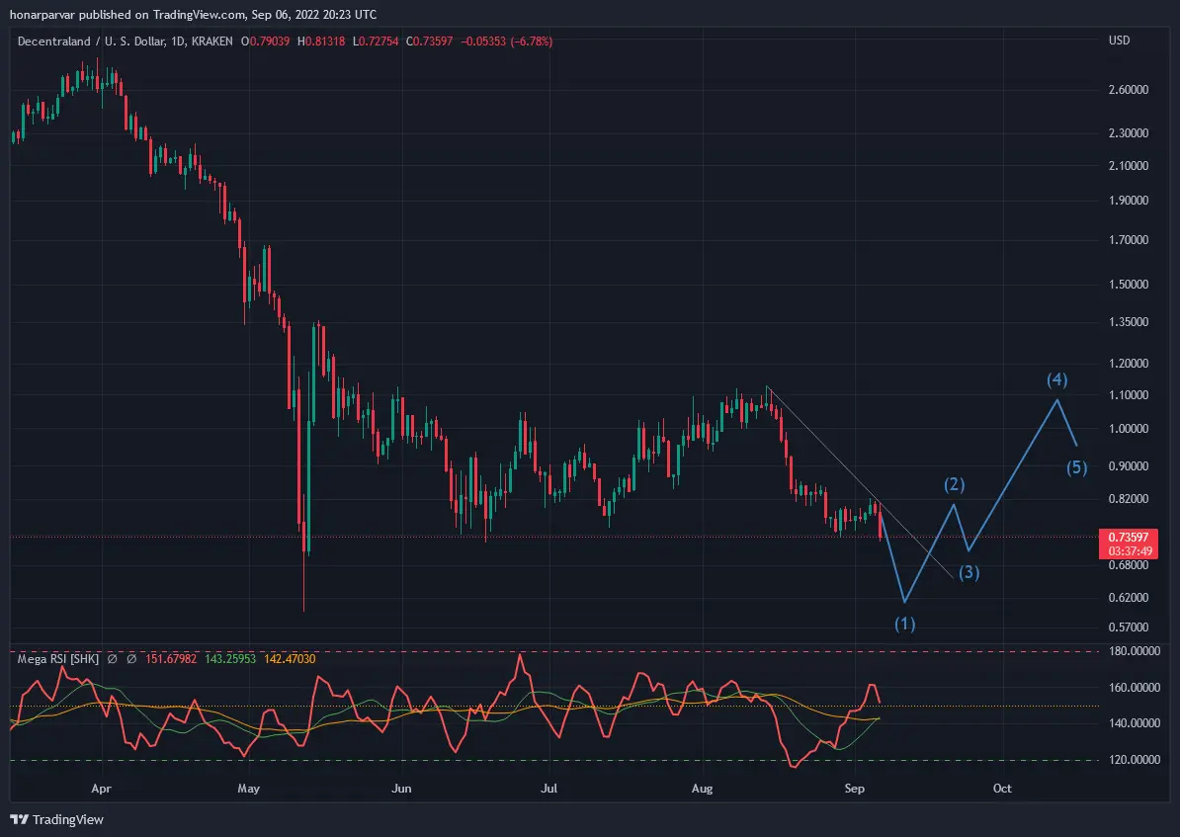1180x837 pixels.
Task: Click the honarparvar published on TradingView.com header
Action: (194, 14)
